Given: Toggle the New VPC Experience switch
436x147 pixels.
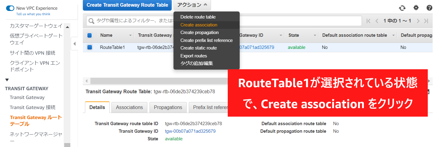Looking at the screenshot, I should click(x=10, y=8).
